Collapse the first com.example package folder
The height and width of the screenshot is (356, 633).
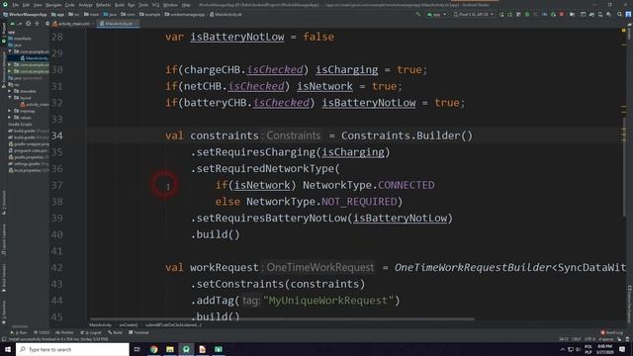[x=10, y=51]
